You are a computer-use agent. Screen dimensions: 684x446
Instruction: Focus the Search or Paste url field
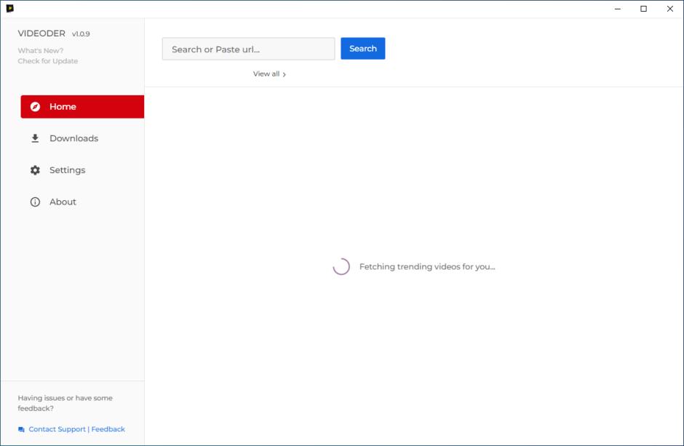coord(249,49)
